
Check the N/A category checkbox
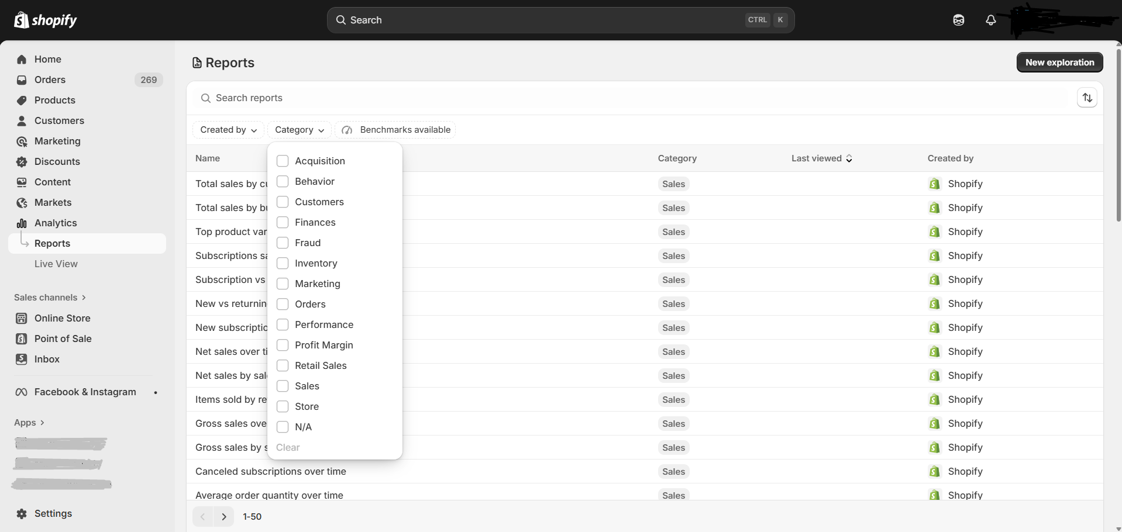coord(283,427)
